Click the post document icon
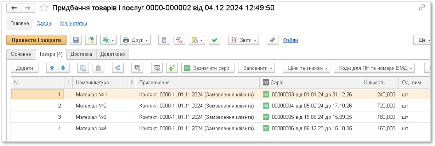Screen dimensions: 435x146 tap(91, 40)
